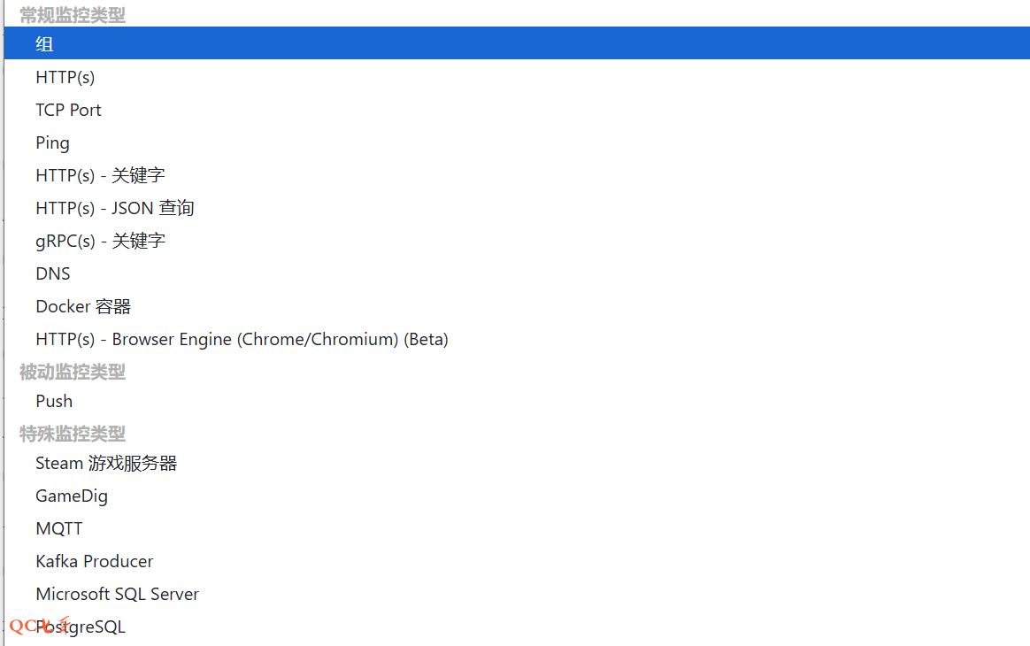Image resolution: width=1030 pixels, height=646 pixels.
Task: Pick the Ping monitor type
Action: point(53,142)
